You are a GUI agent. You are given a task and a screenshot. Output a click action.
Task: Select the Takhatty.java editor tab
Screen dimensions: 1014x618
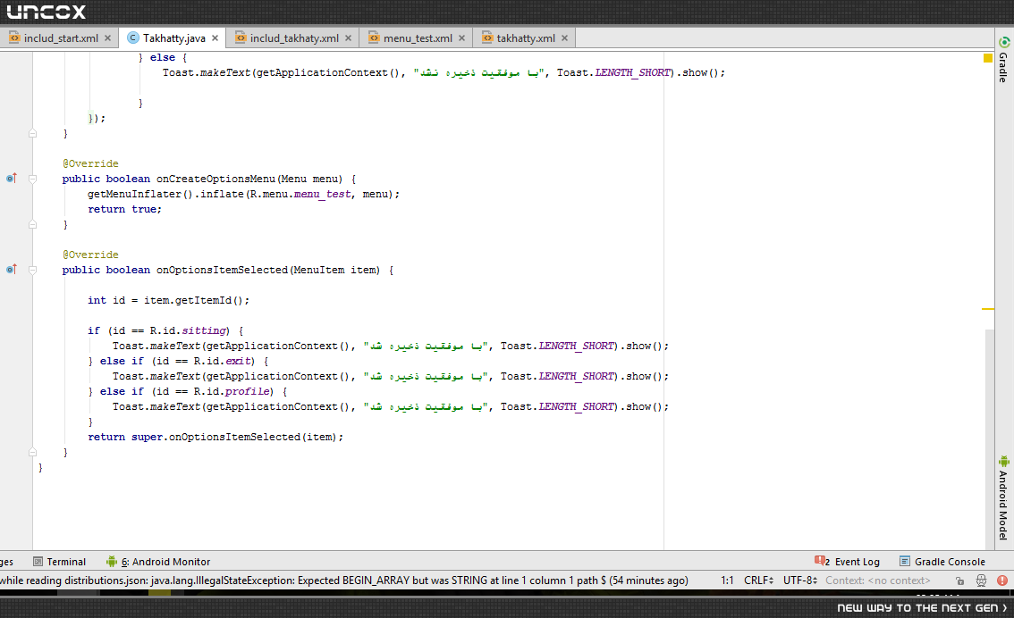174,38
